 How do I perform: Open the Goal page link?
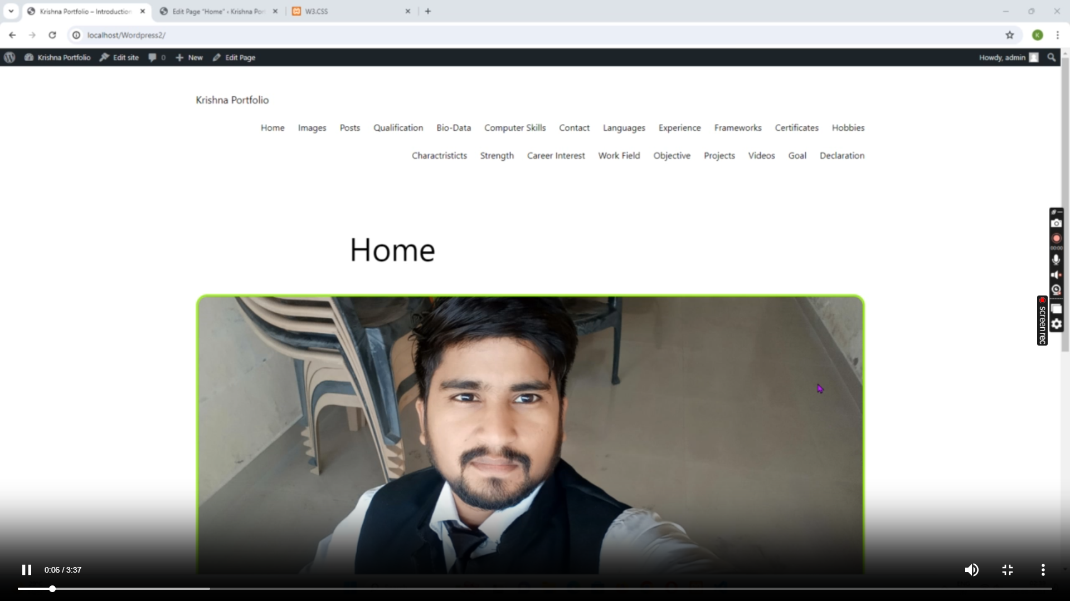(x=797, y=155)
